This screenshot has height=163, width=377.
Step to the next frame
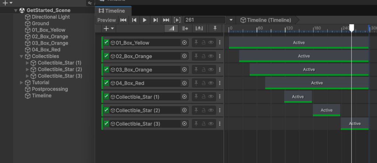155,20
